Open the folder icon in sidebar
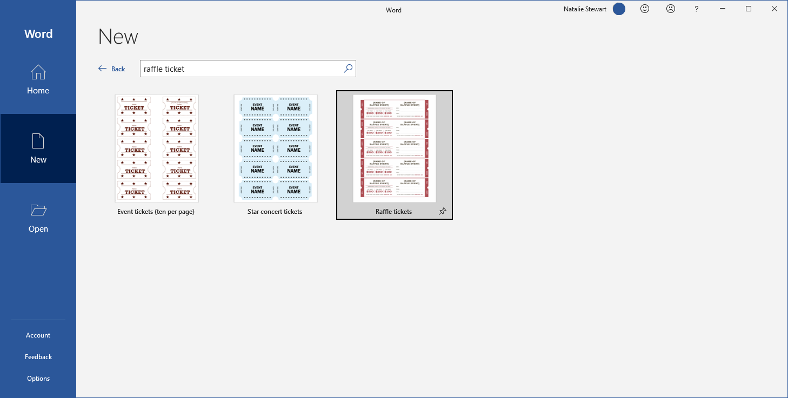This screenshot has width=788, height=398. (38, 210)
